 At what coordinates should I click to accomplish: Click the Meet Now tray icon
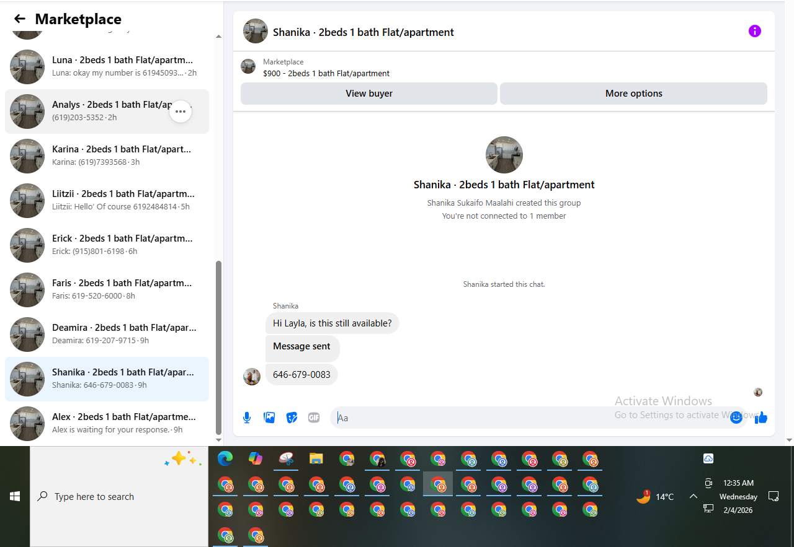pyautogui.click(x=708, y=483)
